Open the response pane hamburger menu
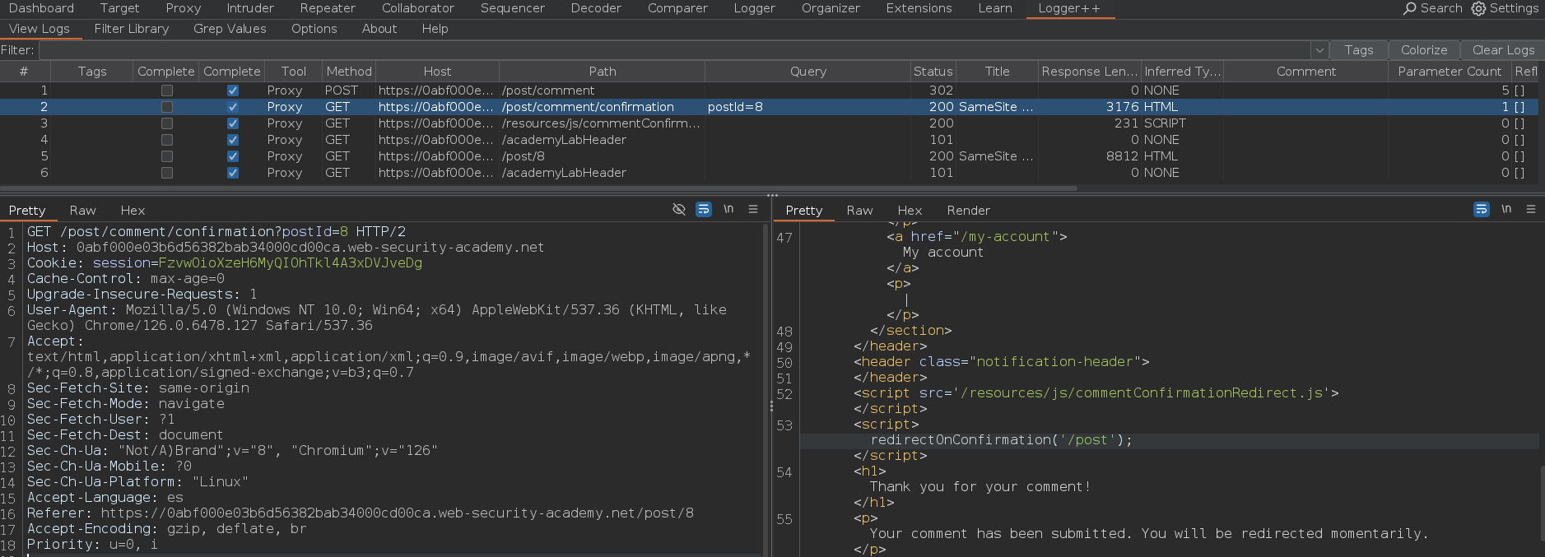This screenshot has width=1545, height=557. (x=1531, y=209)
